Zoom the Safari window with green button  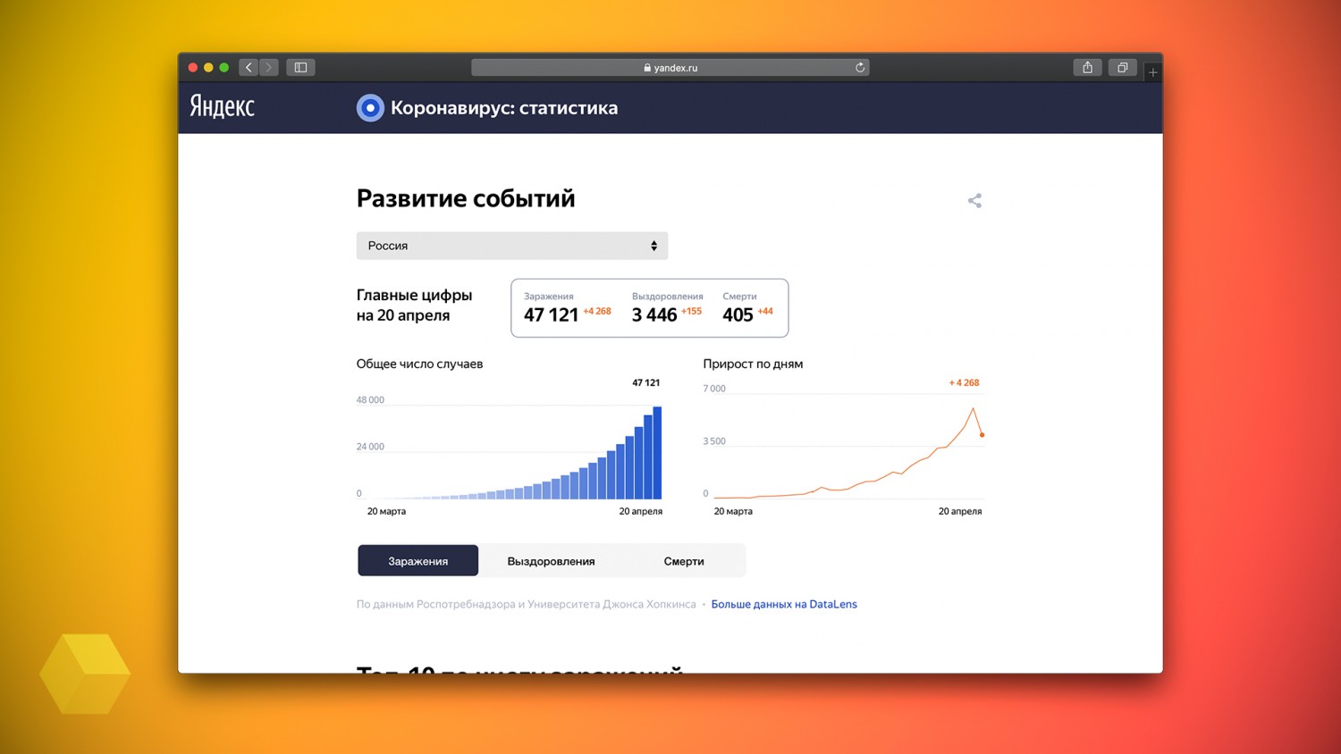click(224, 67)
